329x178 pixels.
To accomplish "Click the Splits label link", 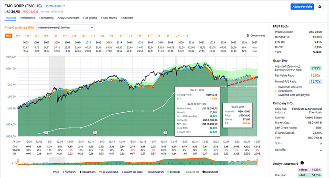I will (x=278, y=143).
